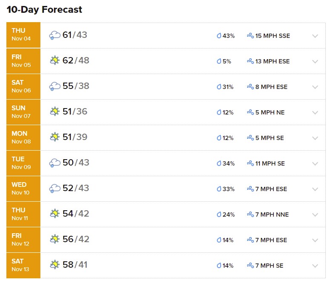Expand the SUN Nov 07 forecast chevron
333x286 pixels.
pyautogui.click(x=315, y=112)
